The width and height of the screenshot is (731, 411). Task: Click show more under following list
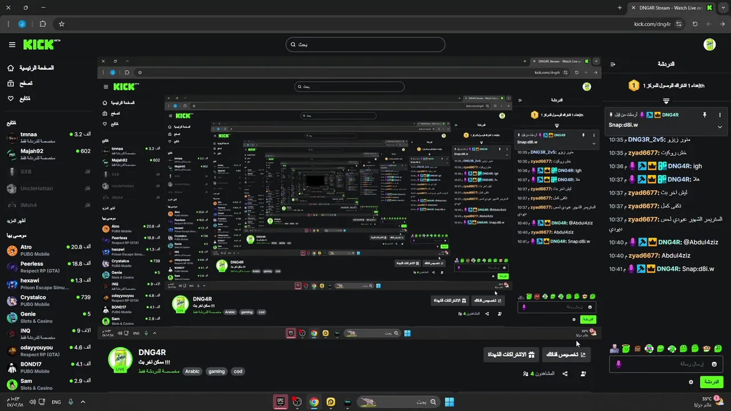[x=16, y=220]
